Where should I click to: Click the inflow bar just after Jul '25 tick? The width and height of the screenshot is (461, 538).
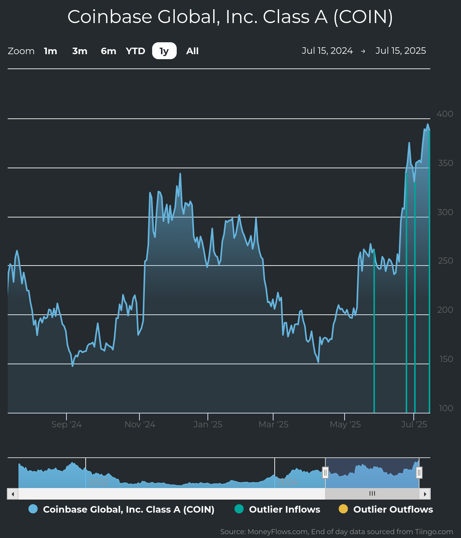(415, 297)
